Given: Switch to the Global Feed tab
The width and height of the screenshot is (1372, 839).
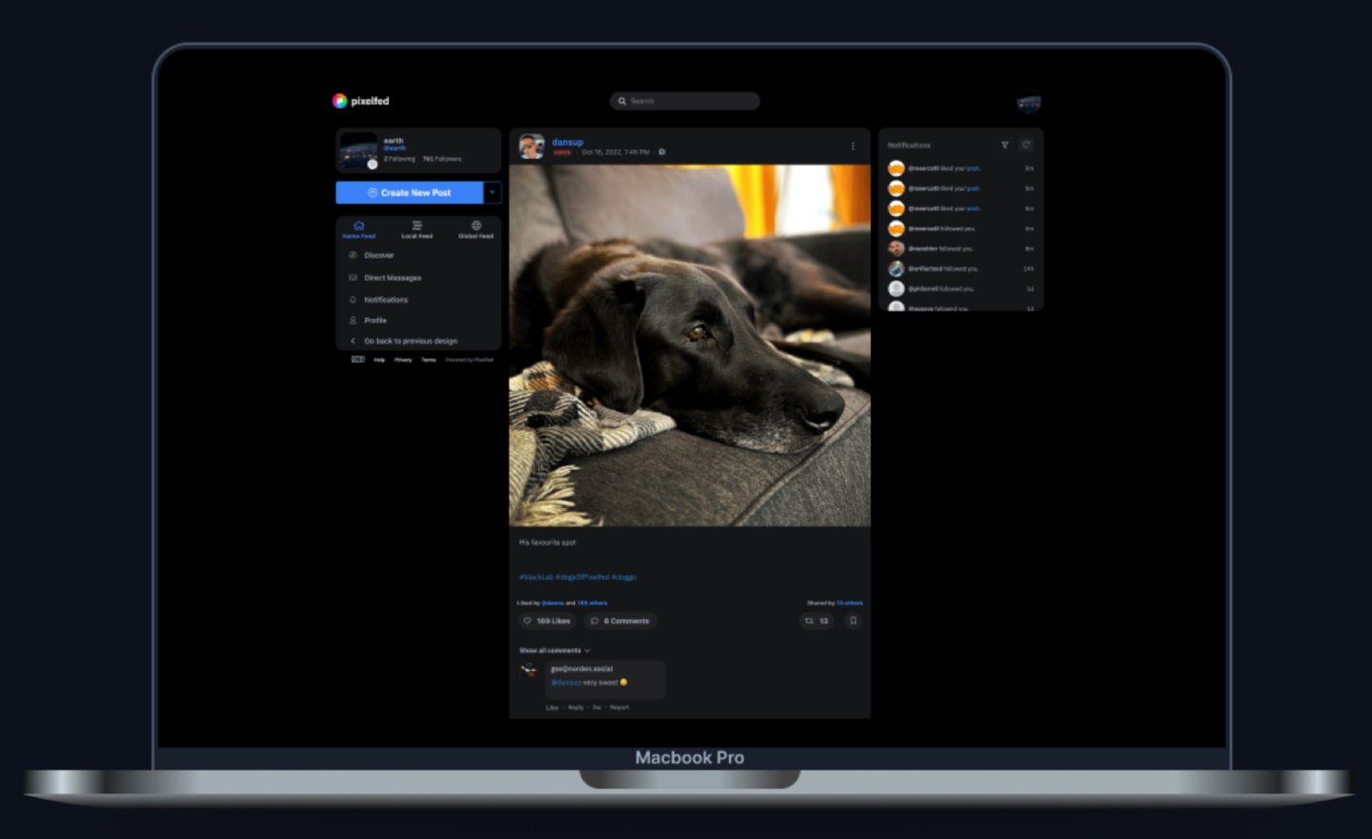Looking at the screenshot, I should [x=476, y=229].
